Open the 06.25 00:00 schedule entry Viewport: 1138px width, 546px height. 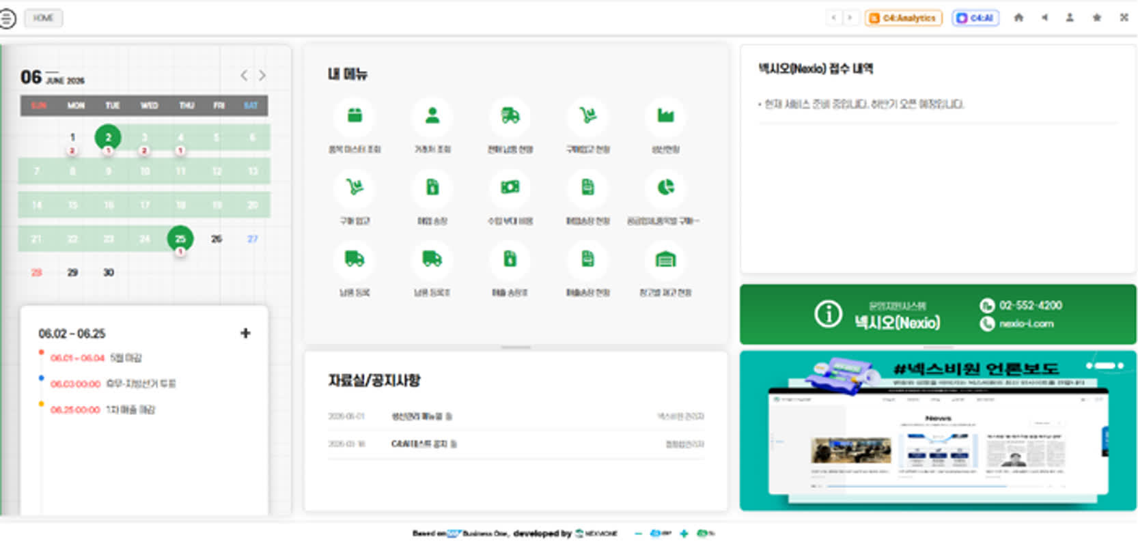click(102, 409)
